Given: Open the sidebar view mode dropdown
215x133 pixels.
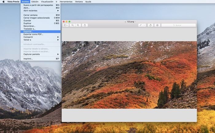Looking at the screenshot, I should pos(66,25).
